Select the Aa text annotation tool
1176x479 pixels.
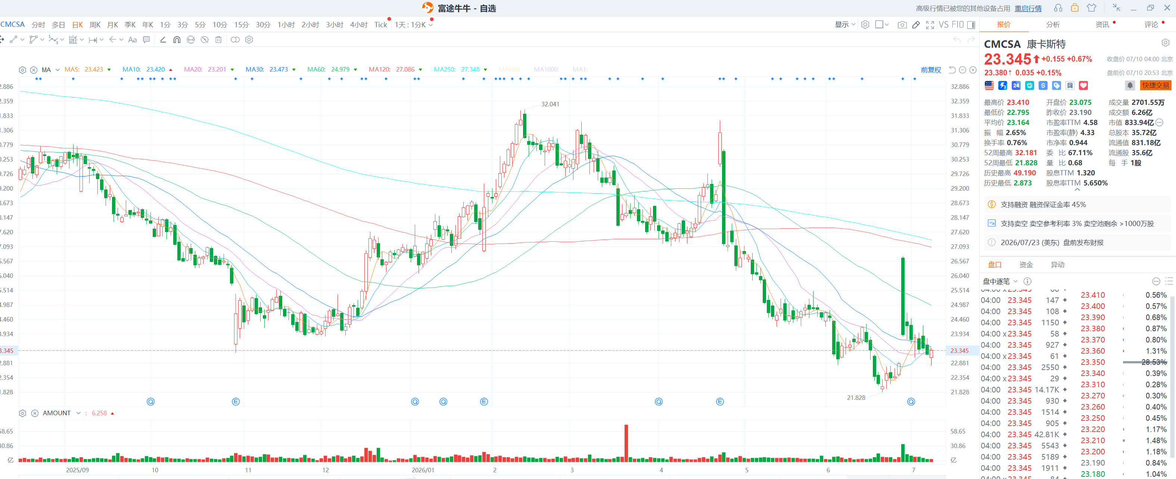[x=133, y=40]
